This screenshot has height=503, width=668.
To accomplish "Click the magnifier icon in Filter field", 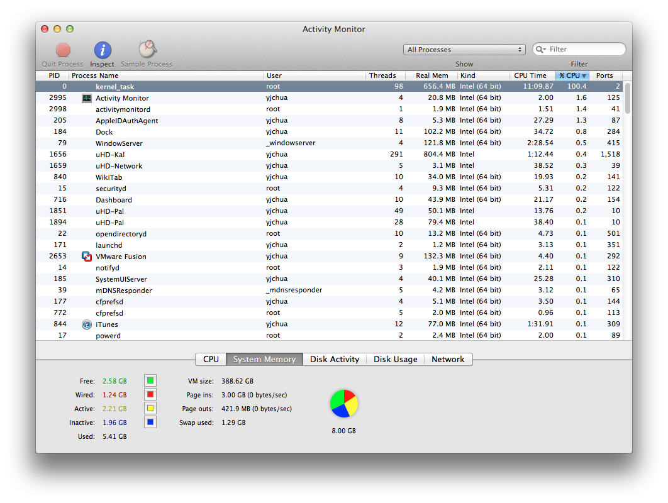I will click(540, 50).
